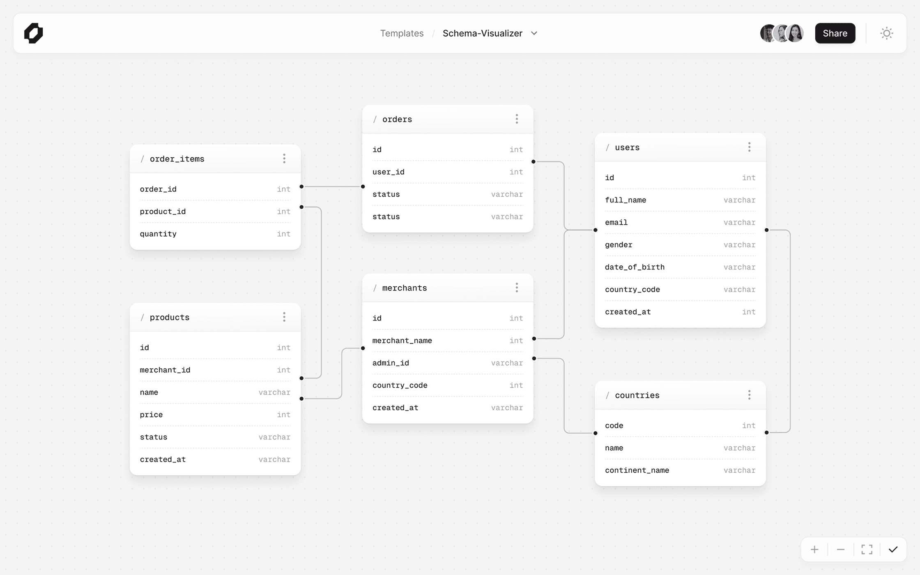Open the products table three-dot menu
Viewport: 920px width, 575px height.
284,317
